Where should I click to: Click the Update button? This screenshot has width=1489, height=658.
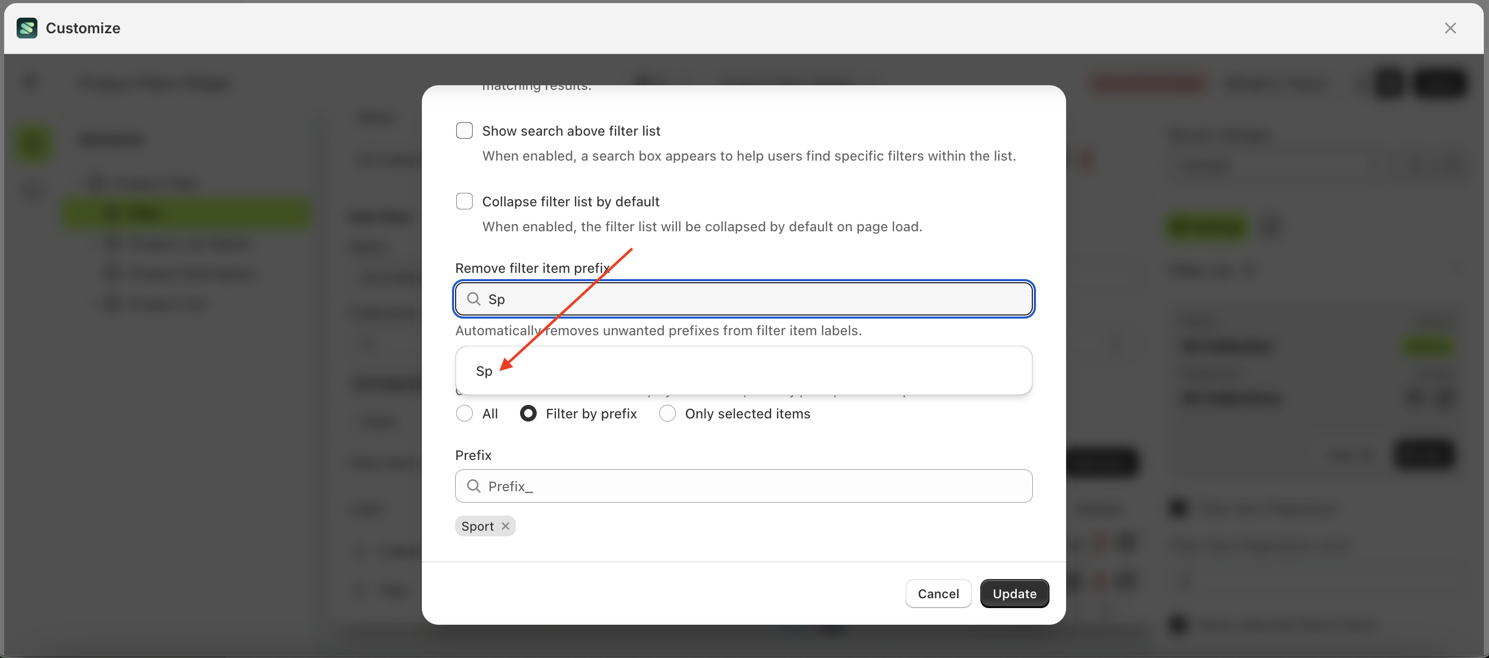(x=1014, y=593)
